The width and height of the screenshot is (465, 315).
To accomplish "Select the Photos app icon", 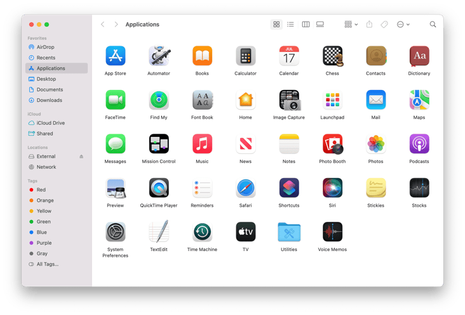I will click(x=375, y=144).
